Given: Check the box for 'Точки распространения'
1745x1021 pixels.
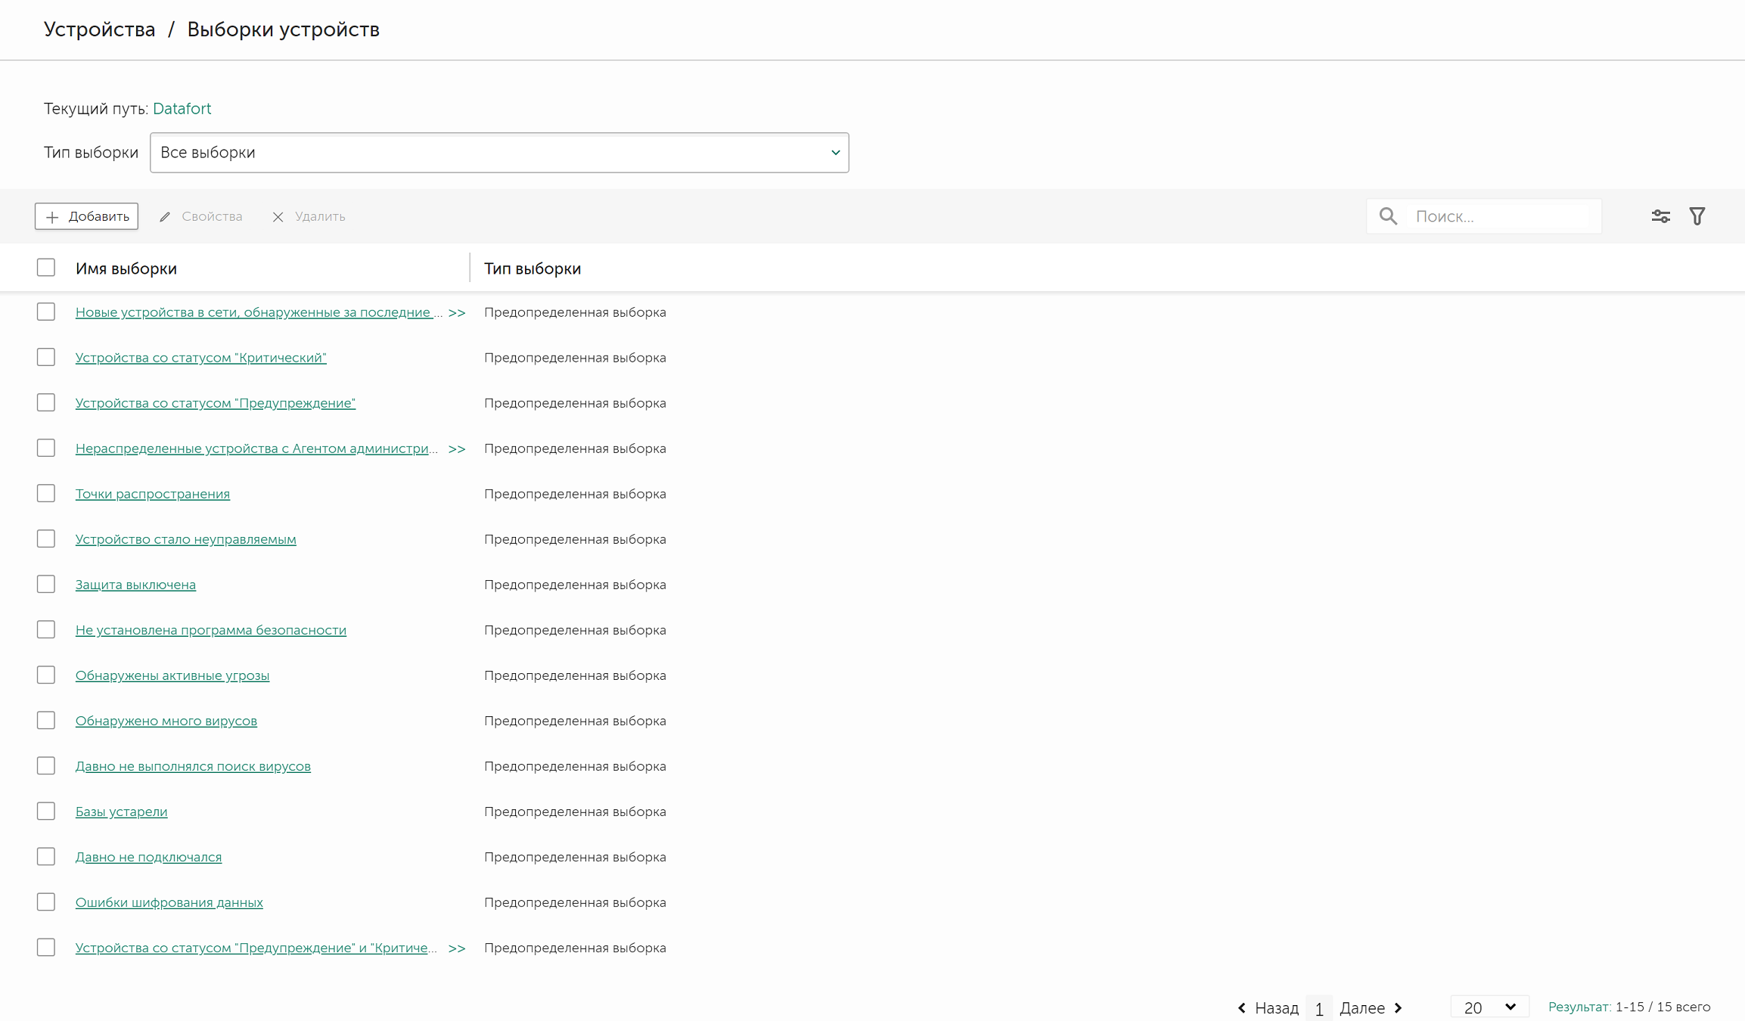Looking at the screenshot, I should click(x=46, y=493).
